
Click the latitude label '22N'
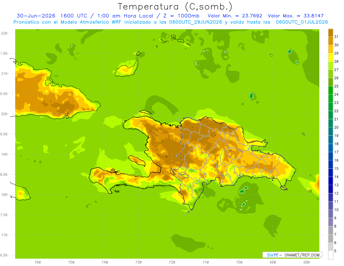(x=4, y=33)
